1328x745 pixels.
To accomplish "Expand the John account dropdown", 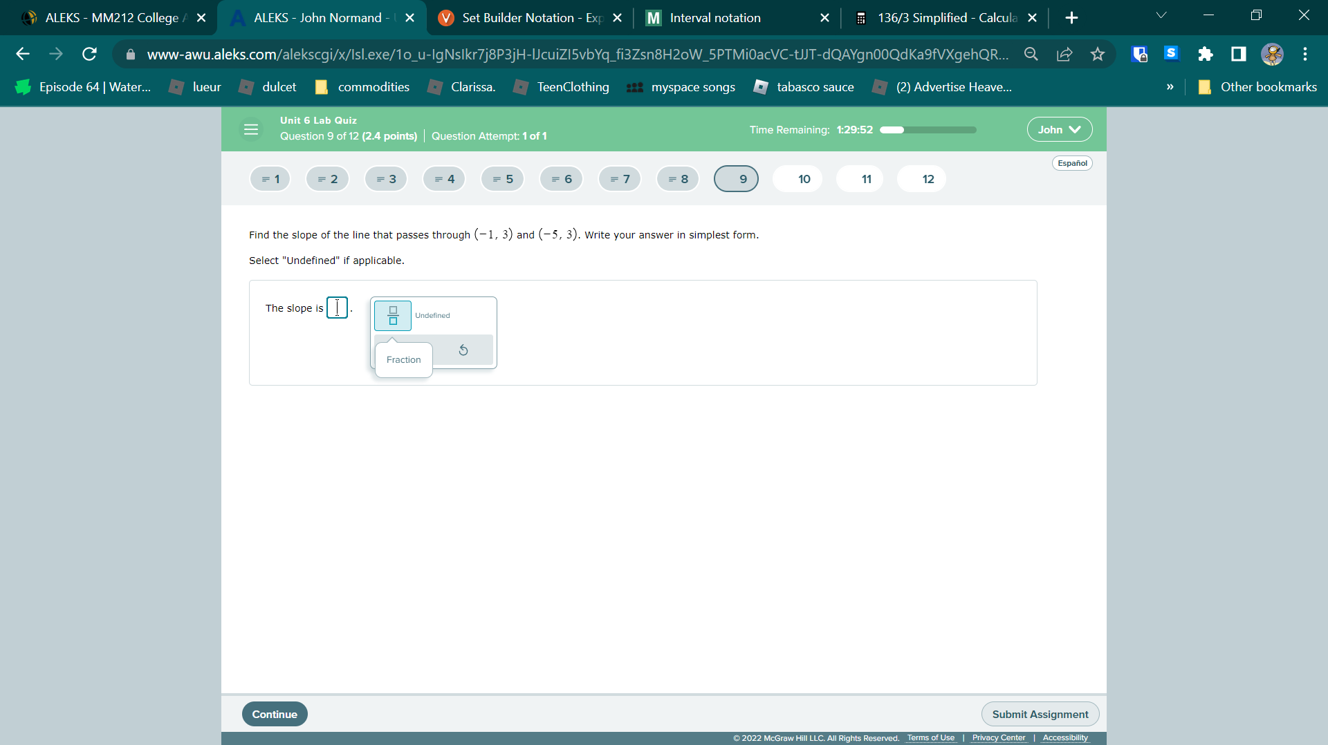I will tap(1060, 129).
